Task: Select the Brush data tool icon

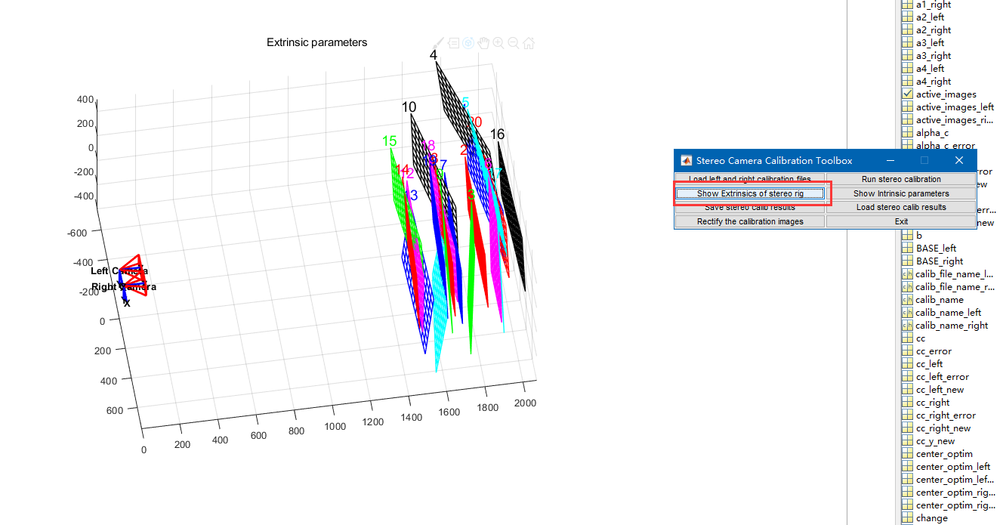Action: click(x=438, y=43)
